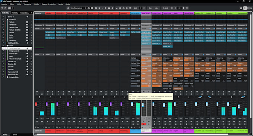Toggle visibility checkmark for Harmonies L40
The image size is (253, 136).
tap(3, 74)
